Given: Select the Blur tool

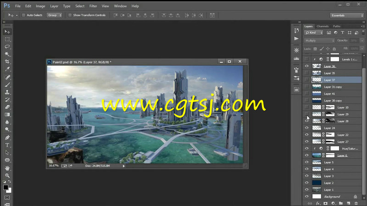Looking at the screenshot, I should 7,122.
